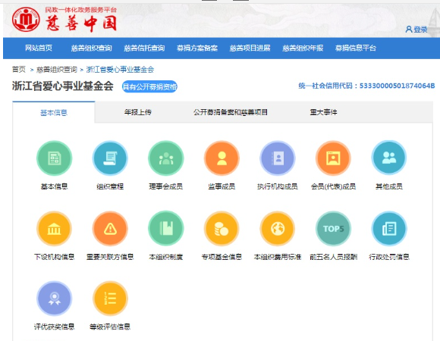Screen dimensions: 440x341
Task: Switch to the 重大事件 tab
Action: (x=323, y=112)
